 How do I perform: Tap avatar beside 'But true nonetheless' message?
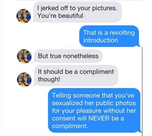(24, 56)
